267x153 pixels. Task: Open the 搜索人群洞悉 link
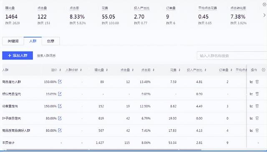pos(46,55)
